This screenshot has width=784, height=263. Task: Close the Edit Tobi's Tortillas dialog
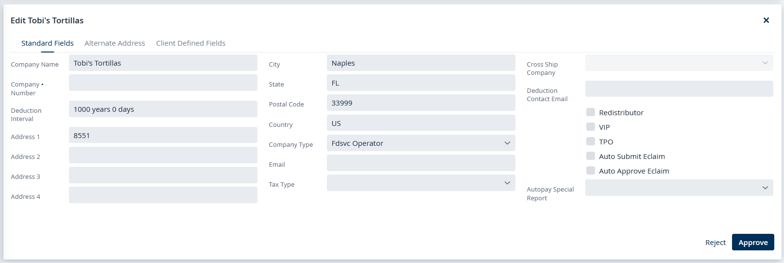coord(766,20)
